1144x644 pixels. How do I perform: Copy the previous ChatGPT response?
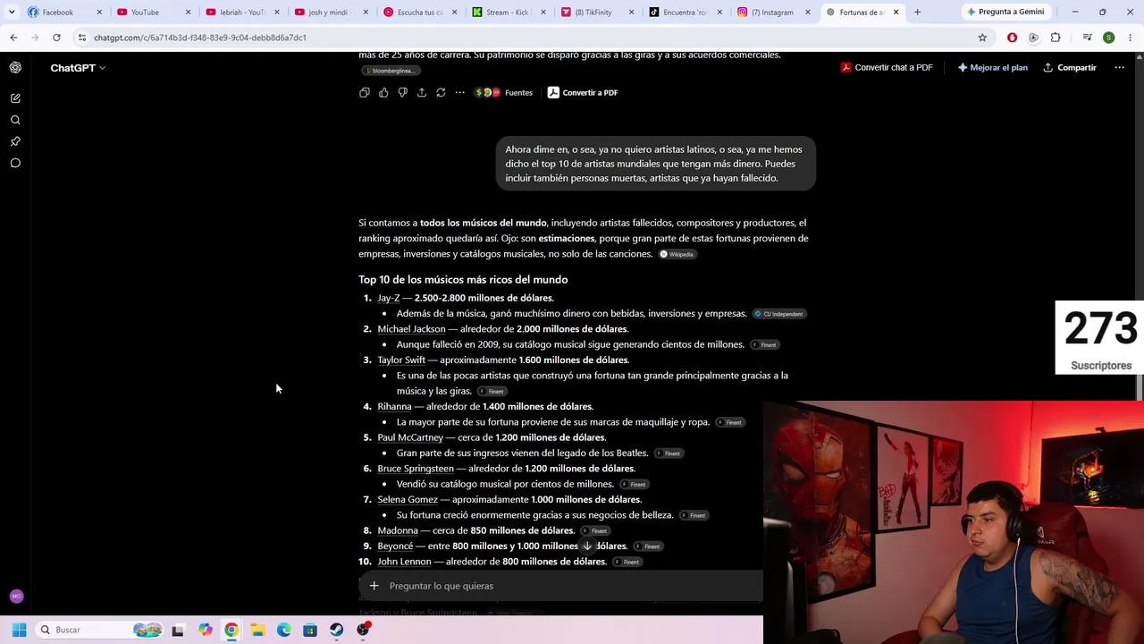[365, 92]
